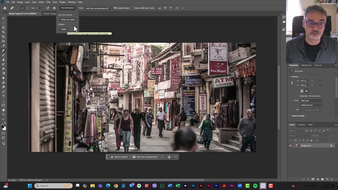The image size is (338, 190).
Task: Pick the Hand tool
Action: pyautogui.click(x=3, y=110)
